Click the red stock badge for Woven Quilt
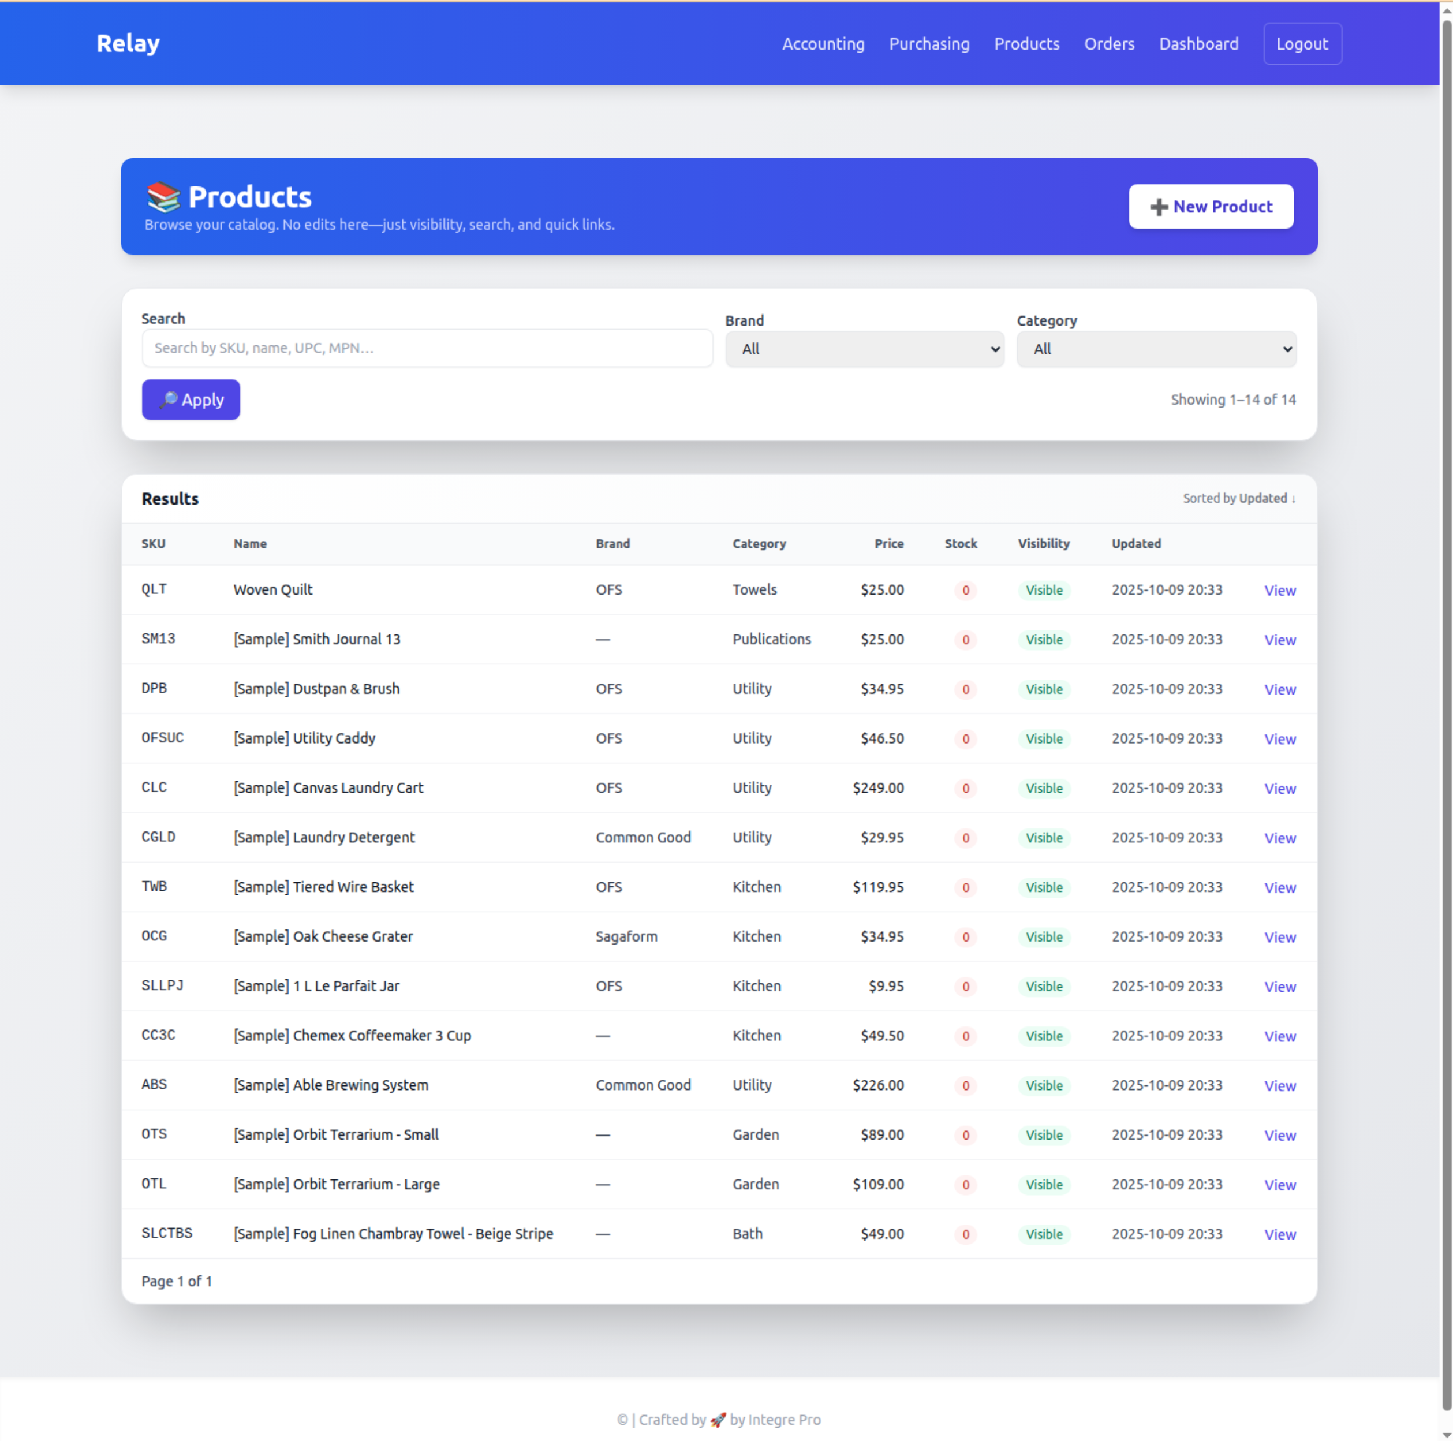 point(966,591)
